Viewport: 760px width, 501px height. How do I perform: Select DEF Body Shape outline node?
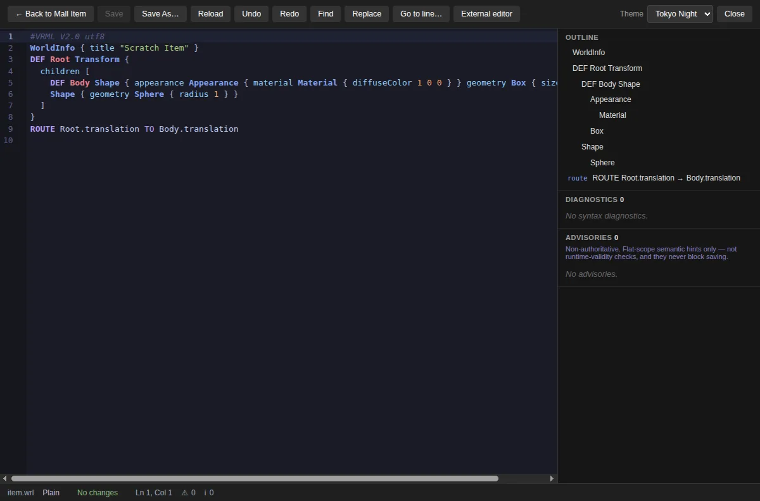[x=611, y=84]
